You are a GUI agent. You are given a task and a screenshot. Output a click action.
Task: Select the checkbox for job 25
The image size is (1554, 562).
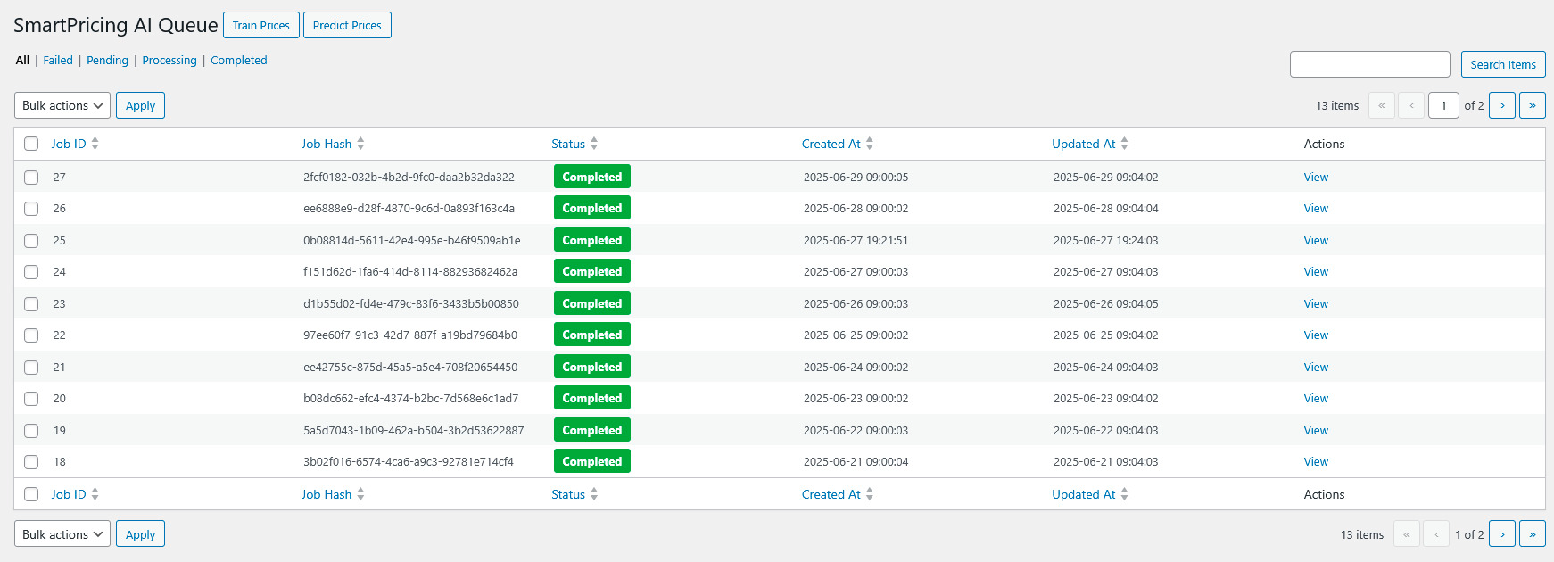(31, 241)
